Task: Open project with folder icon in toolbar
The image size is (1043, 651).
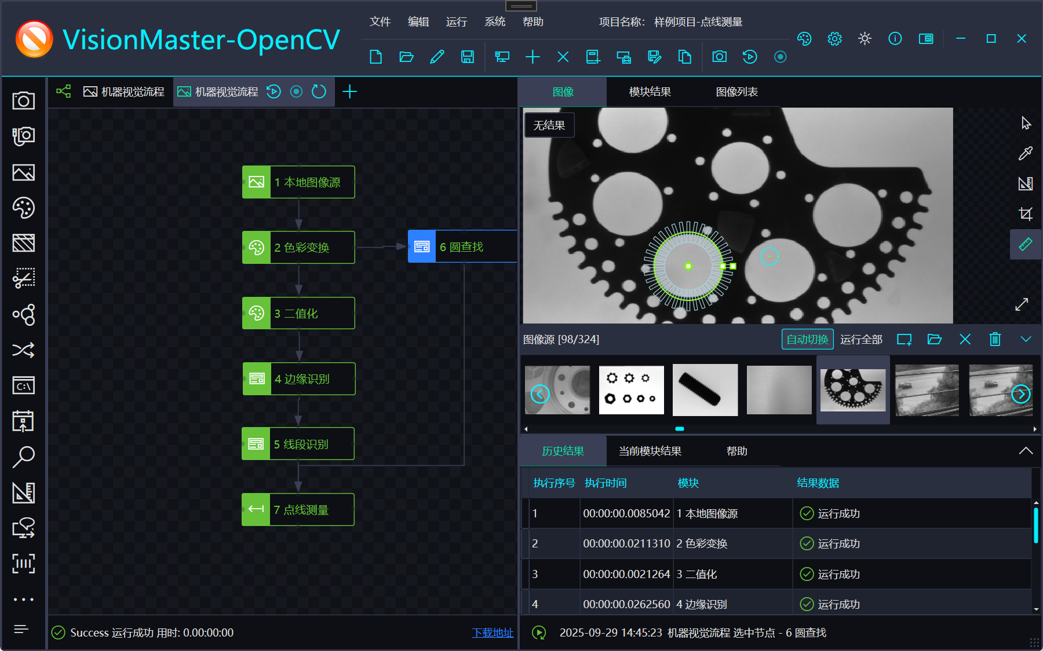Action: pyautogui.click(x=406, y=57)
